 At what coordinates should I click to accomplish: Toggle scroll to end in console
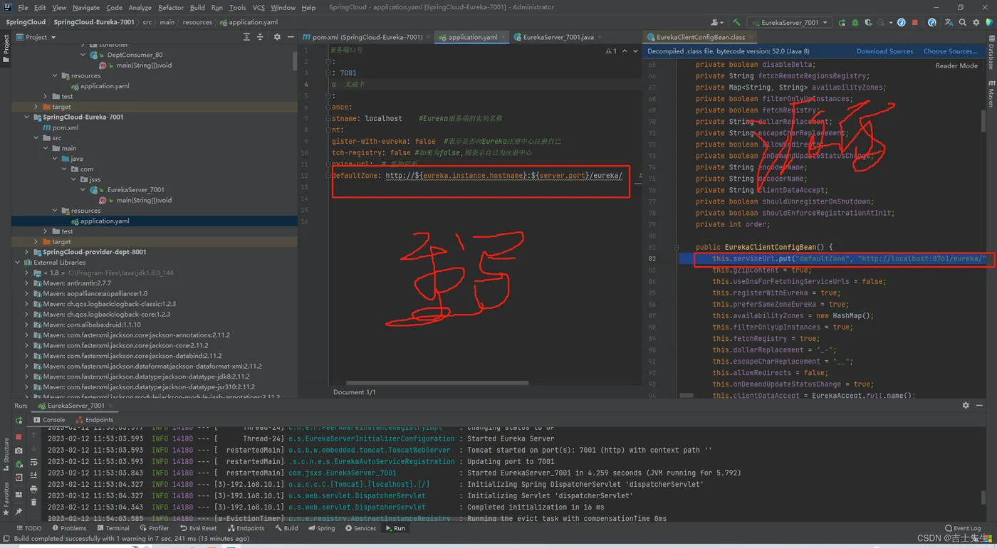click(33, 476)
